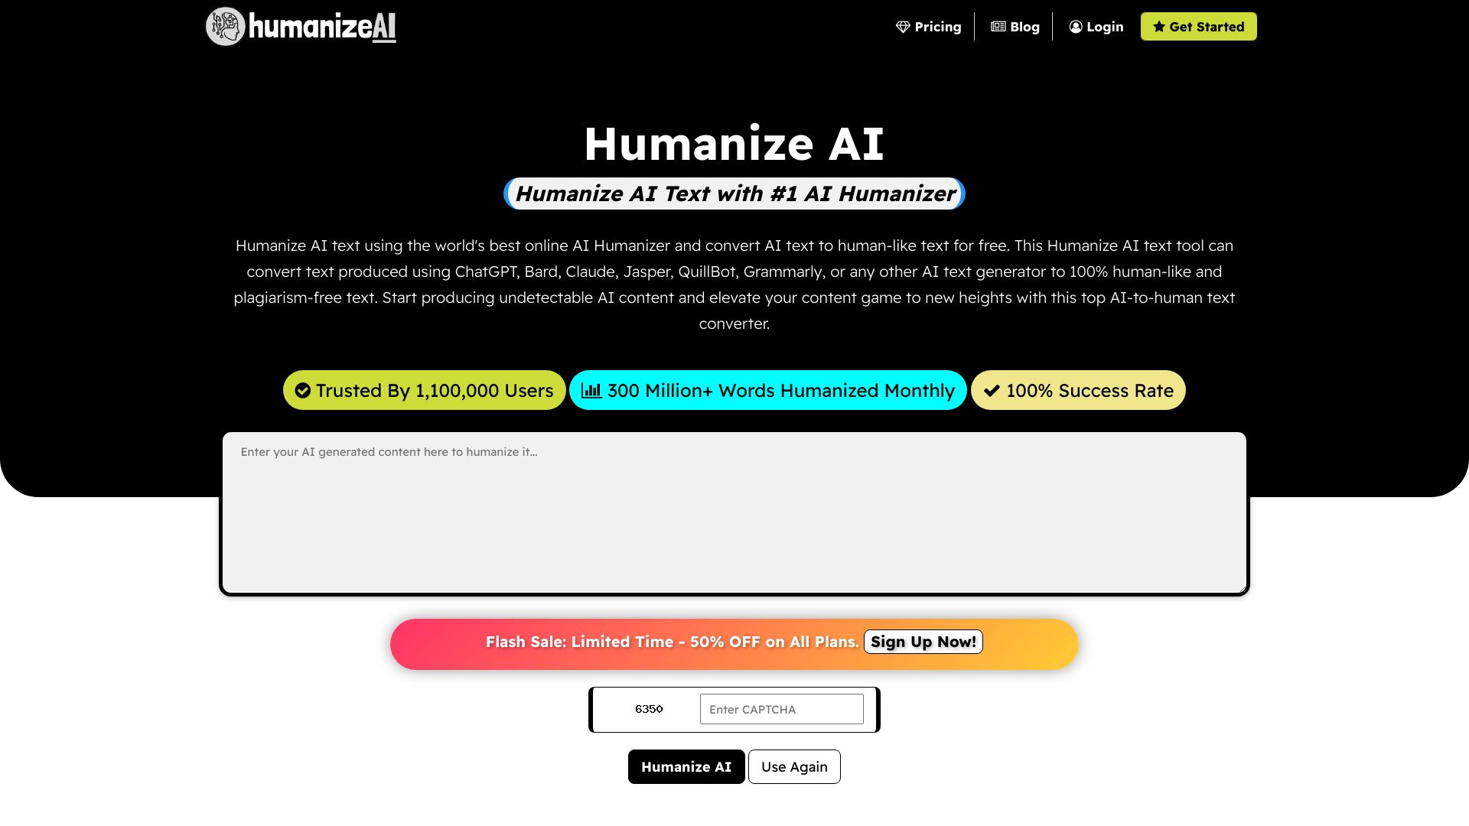Click the Trusted By 1,100,000 Users badge

424,389
